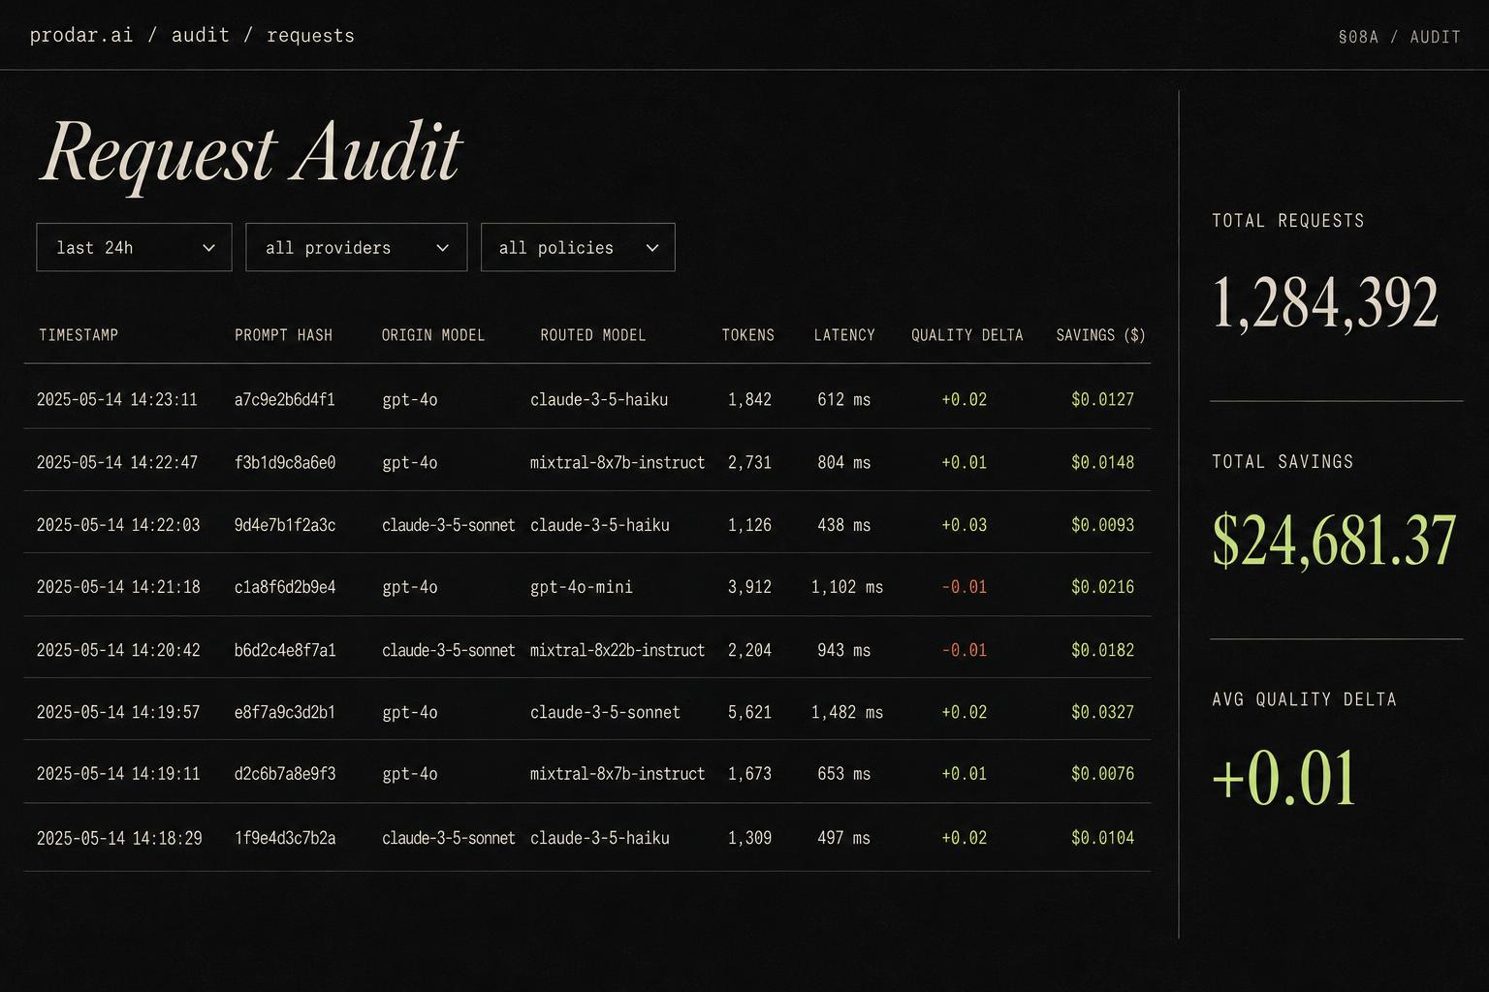This screenshot has height=992, width=1489.
Task: Click avg quality delta figure +0.01
Action: [x=1283, y=778]
